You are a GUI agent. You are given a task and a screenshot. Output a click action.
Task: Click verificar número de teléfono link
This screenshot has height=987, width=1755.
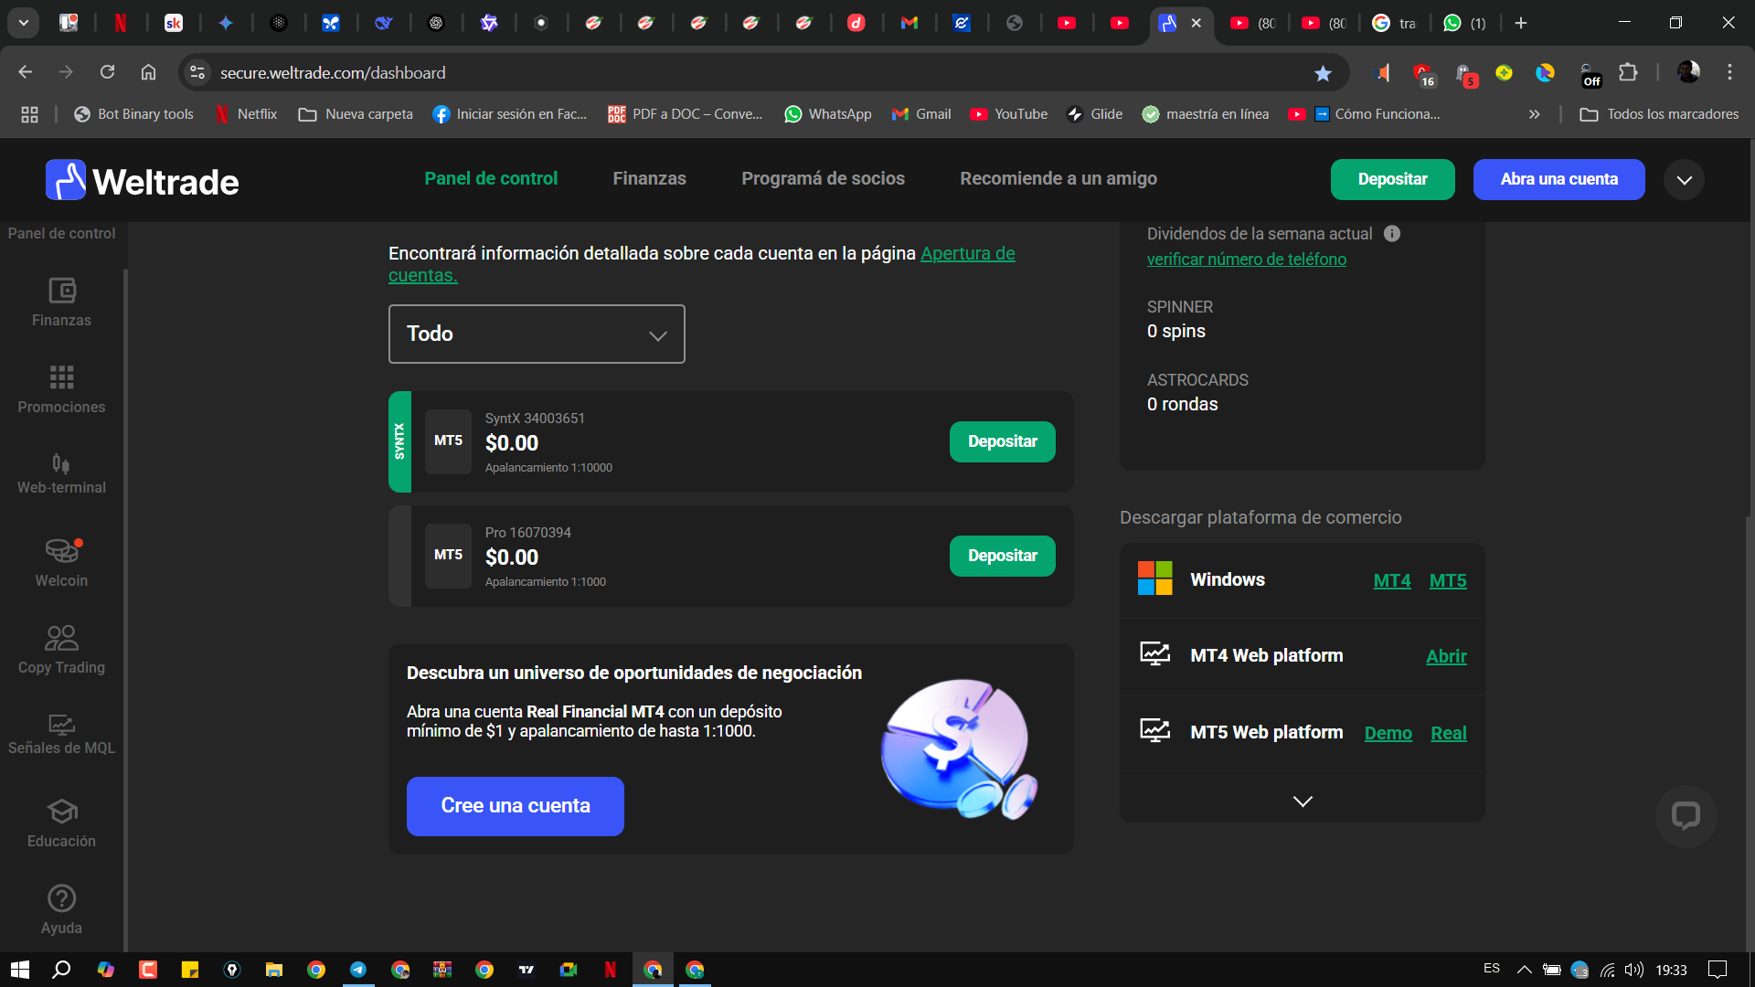[x=1246, y=260]
